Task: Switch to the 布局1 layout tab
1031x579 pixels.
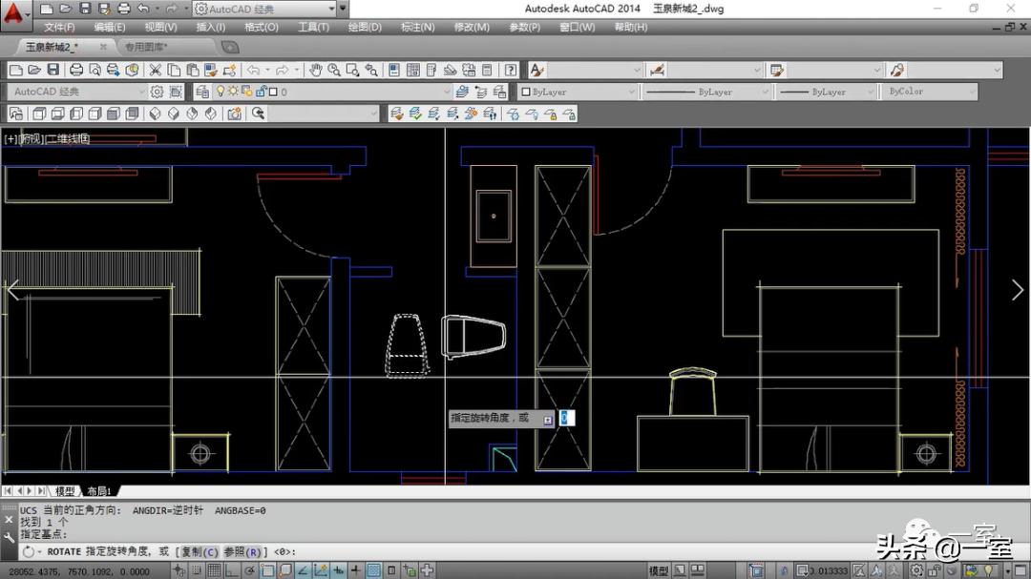Action: click(99, 491)
